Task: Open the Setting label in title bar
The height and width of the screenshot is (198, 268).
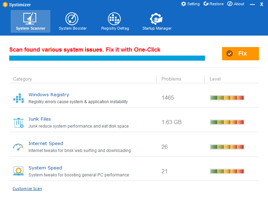Action: [x=193, y=4]
